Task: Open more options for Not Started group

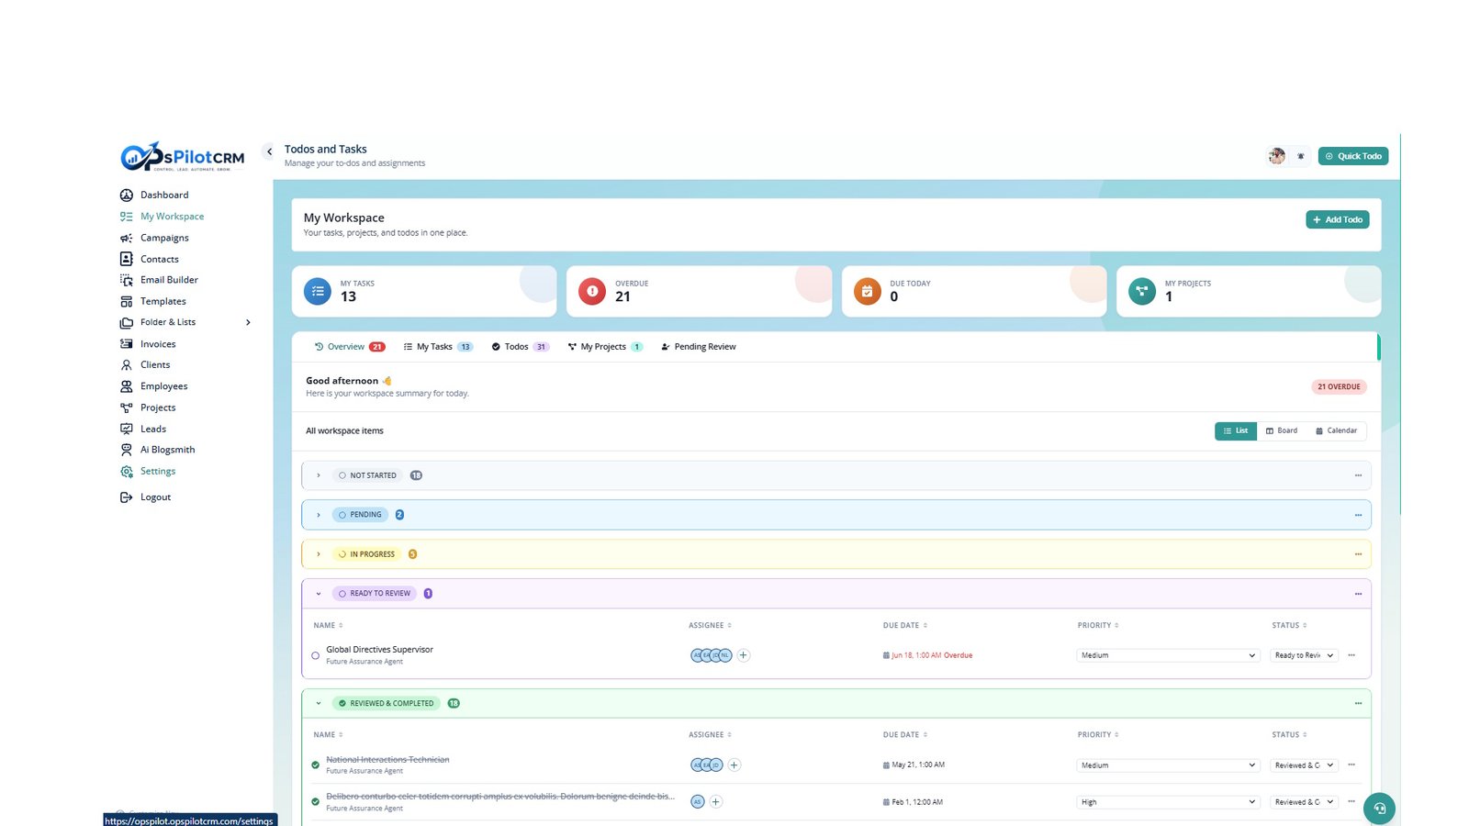Action: (1358, 475)
